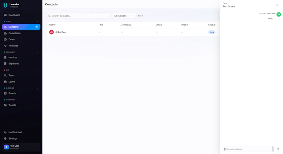Open Activities in the sidebar
This screenshot has width=283, height=154.
coord(21,46)
